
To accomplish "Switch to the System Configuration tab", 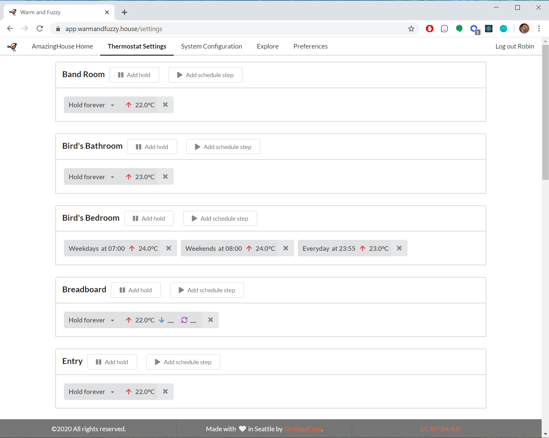I will [211, 46].
